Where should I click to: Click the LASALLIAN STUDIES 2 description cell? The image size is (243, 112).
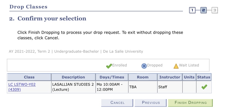click(x=73, y=87)
